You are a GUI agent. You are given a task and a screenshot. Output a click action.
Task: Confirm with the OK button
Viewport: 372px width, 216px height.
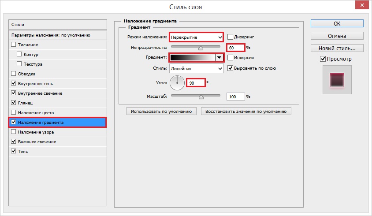[337, 23]
